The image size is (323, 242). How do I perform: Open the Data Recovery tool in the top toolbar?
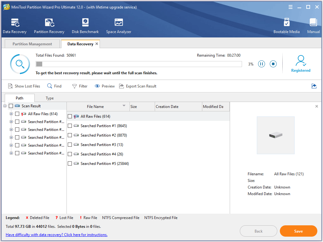[14, 26]
